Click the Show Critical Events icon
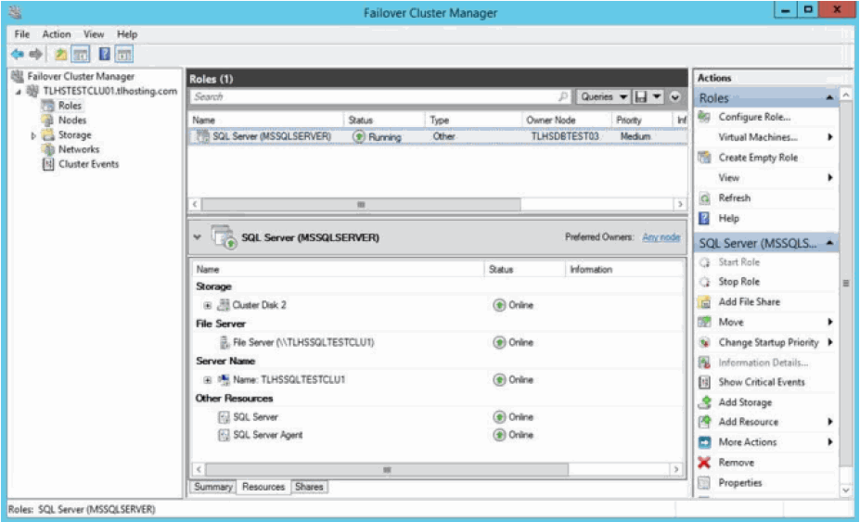Image resolution: width=860 pixels, height=522 pixels. [x=704, y=382]
